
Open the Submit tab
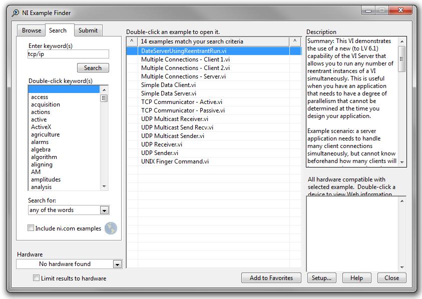point(88,30)
